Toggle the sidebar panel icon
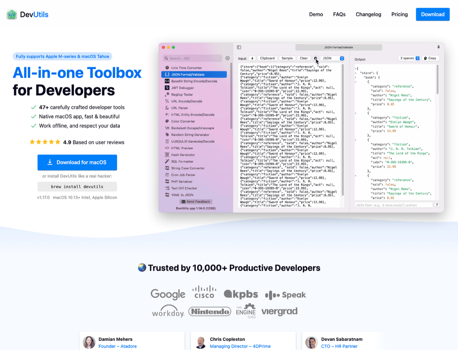 tap(239, 47)
